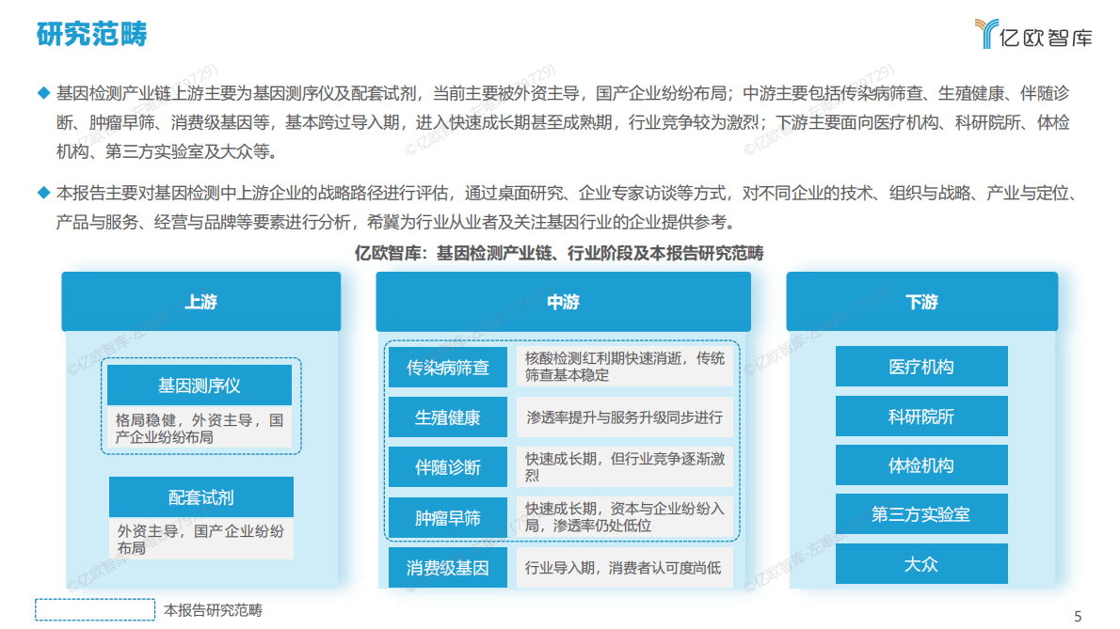The width and height of the screenshot is (1120, 629).
Task: Select the 基因测序仪 box icon
Action: [200, 385]
